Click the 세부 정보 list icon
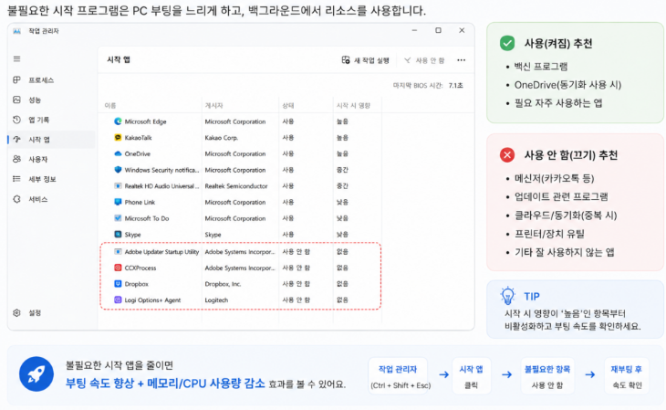The height and width of the screenshot is (410, 666). [x=16, y=179]
